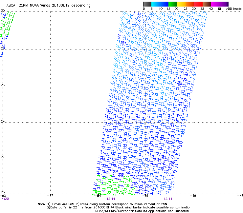Image resolution: width=243 pixels, height=213 pixels.
Task: Click the '>50 knots' legend label
Action: click(x=233, y=9)
